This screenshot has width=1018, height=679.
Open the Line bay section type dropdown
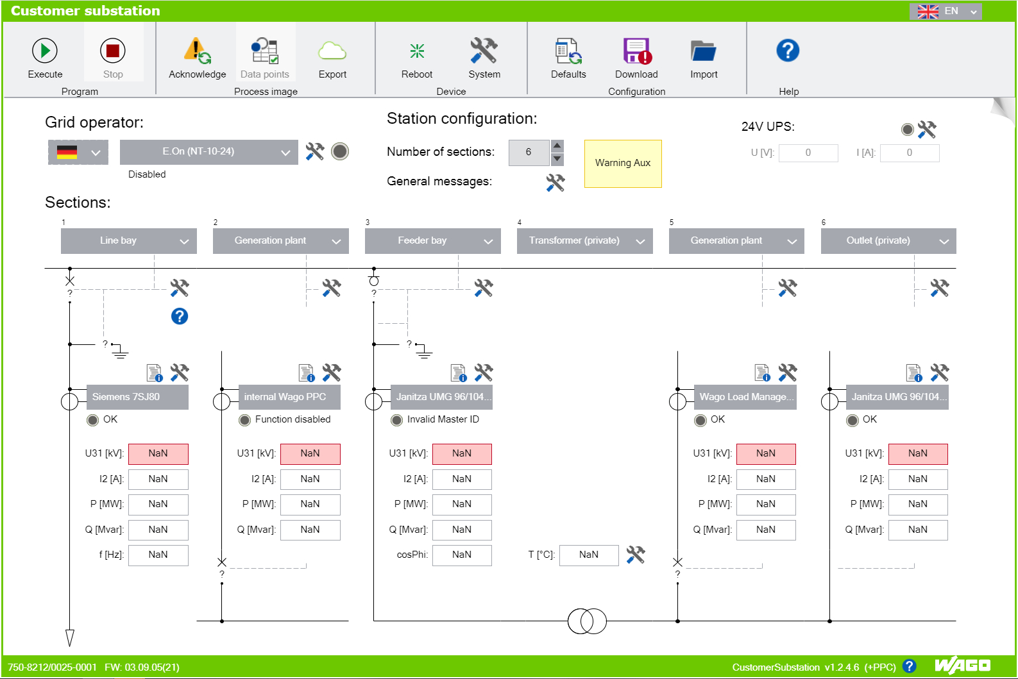128,241
